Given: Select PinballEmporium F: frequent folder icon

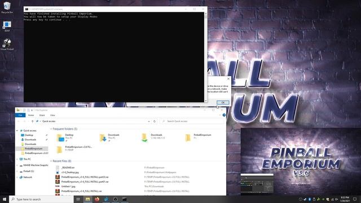Looking at the screenshot, I should [x=188, y=138].
